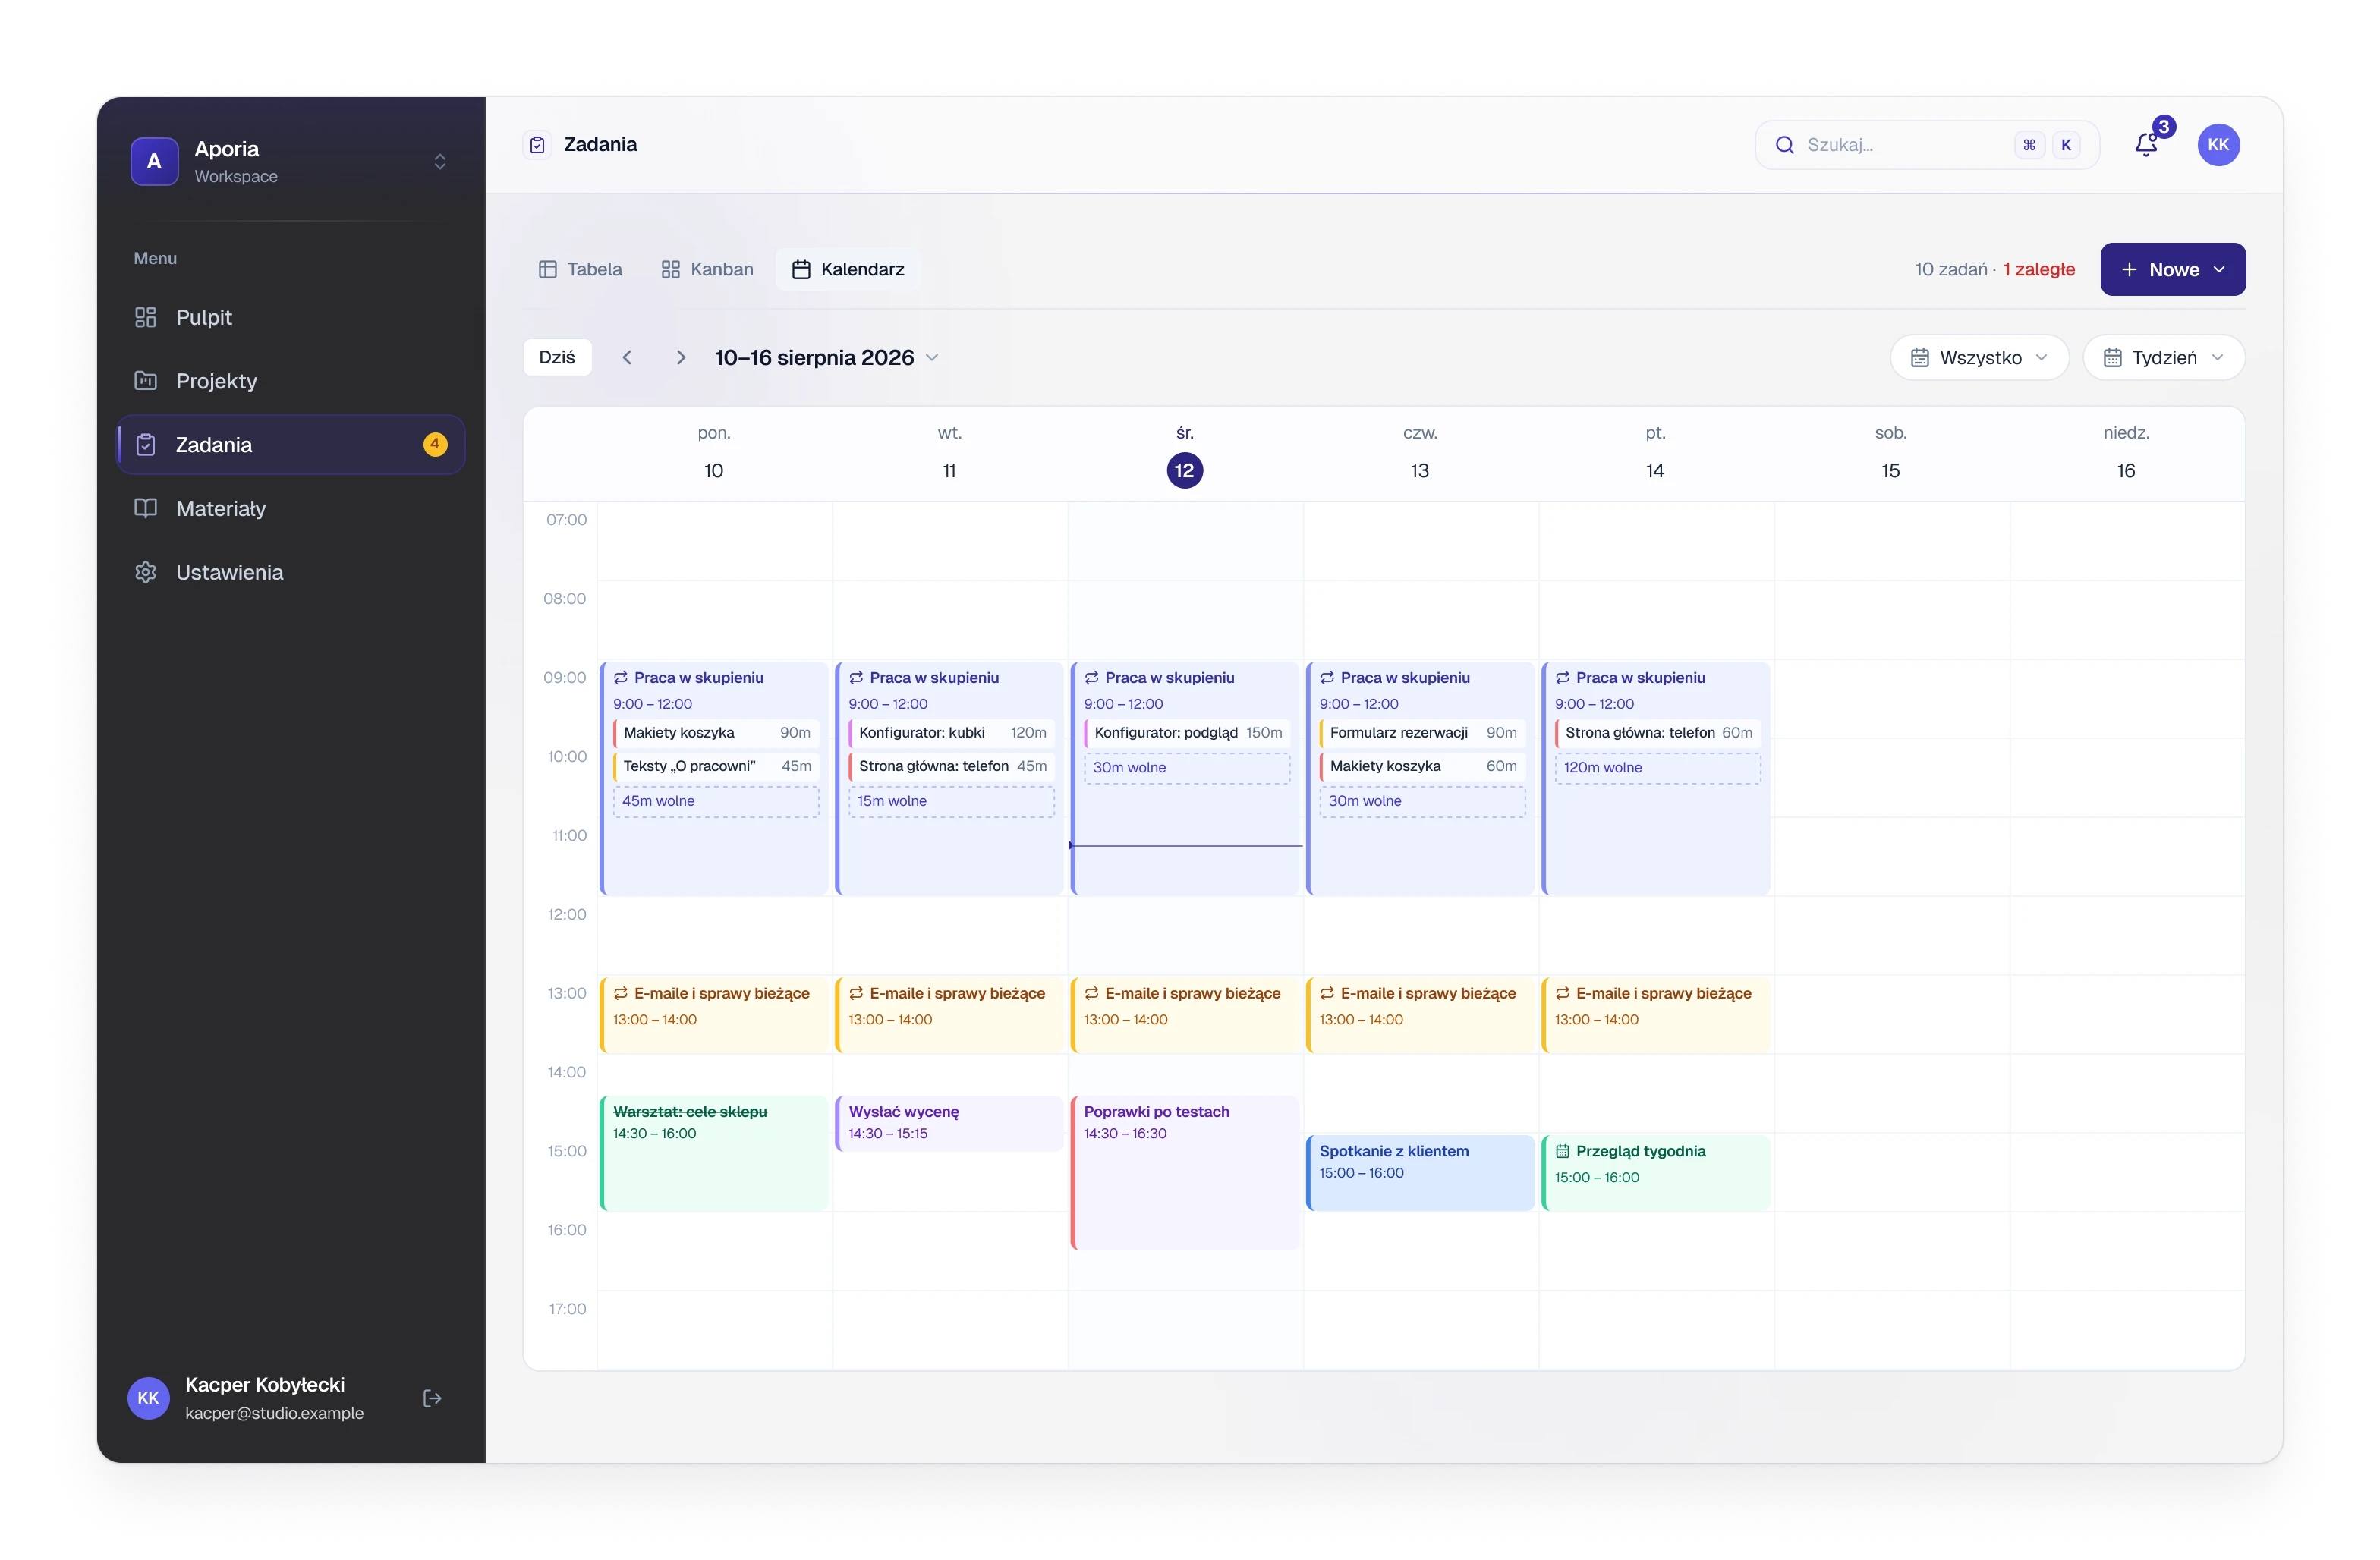Click Konfigurator: podgląd task on Wednesday
The height and width of the screenshot is (1560, 2380).
pos(1187,733)
